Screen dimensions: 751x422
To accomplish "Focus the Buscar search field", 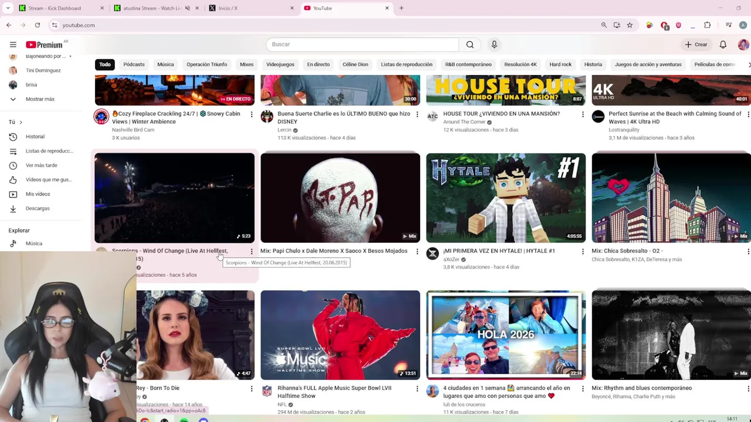I will coord(363,45).
